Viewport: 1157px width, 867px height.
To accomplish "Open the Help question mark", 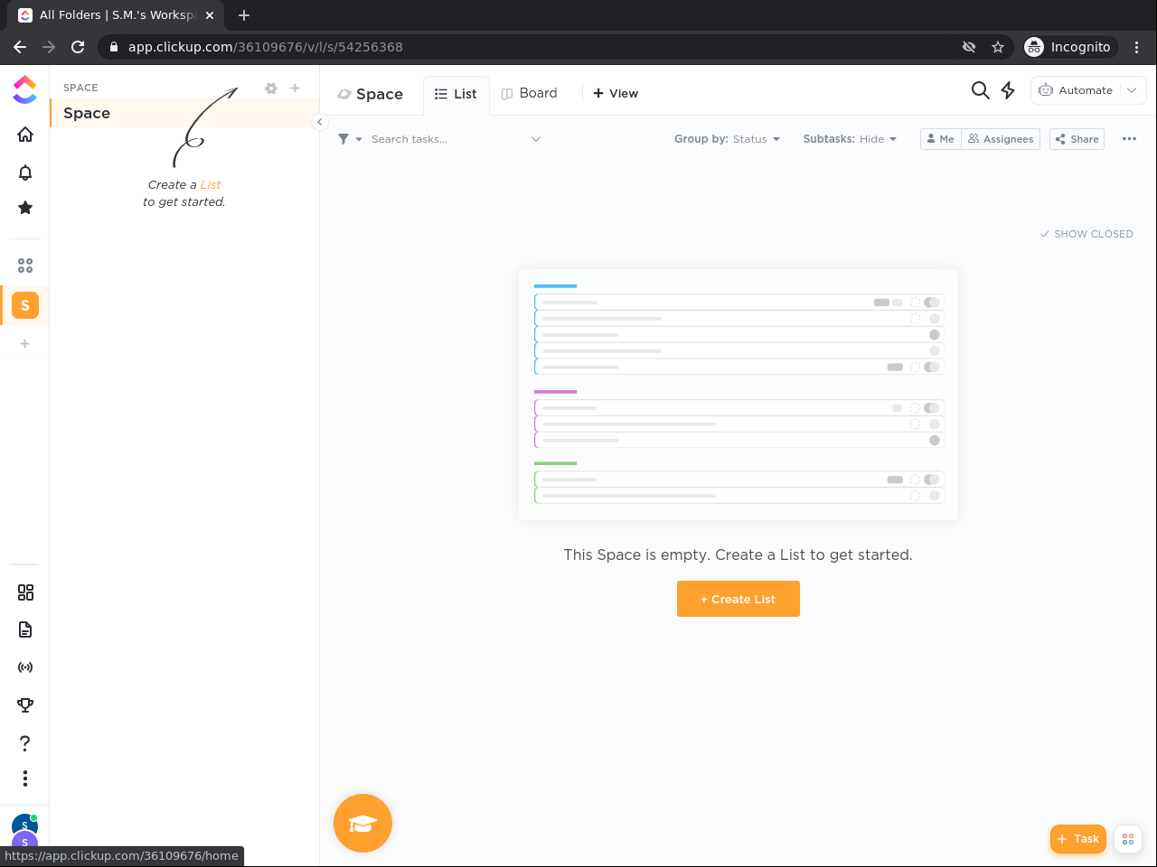I will click(25, 742).
